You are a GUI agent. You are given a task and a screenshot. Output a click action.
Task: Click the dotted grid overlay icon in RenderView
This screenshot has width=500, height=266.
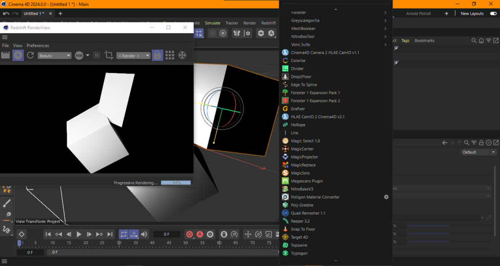pyautogui.click(x=97, y=56)
